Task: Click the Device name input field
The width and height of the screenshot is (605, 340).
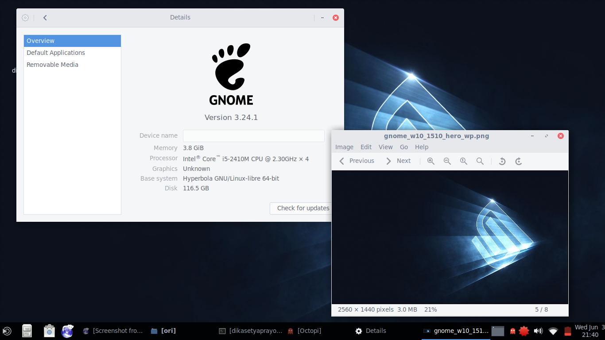Action: [x=254, y=136]
